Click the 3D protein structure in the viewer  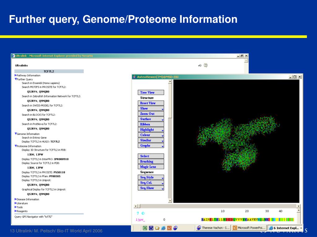[238, 143]
